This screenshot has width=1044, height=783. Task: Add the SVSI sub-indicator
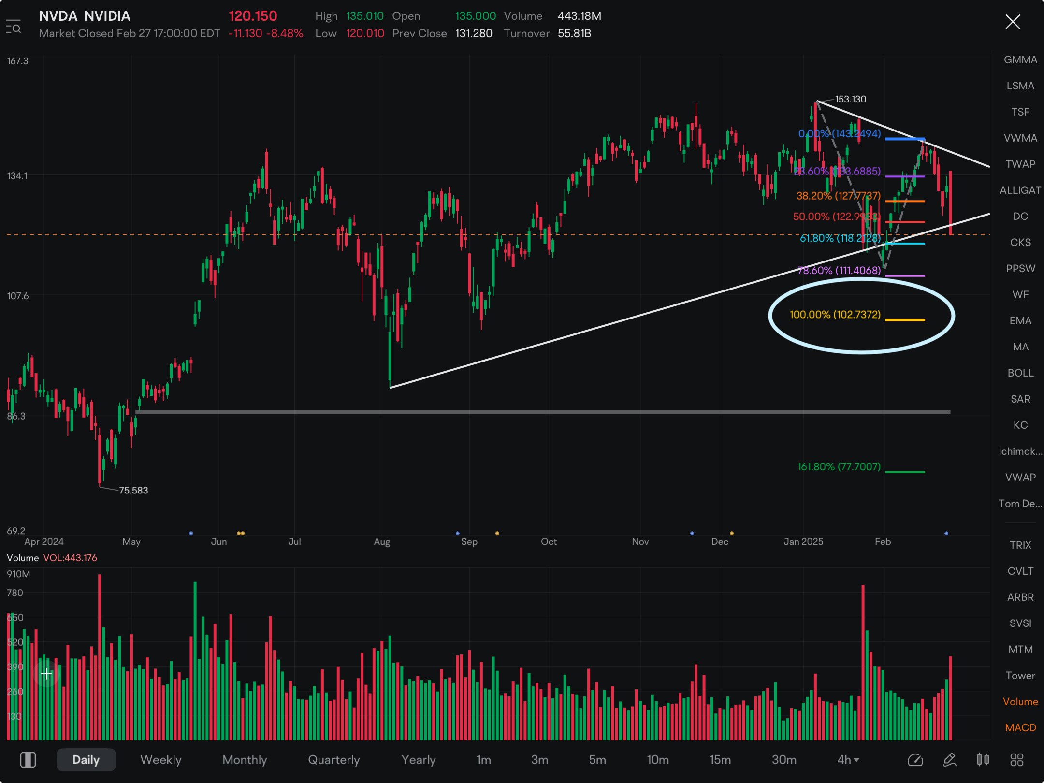click(1020, 623)
